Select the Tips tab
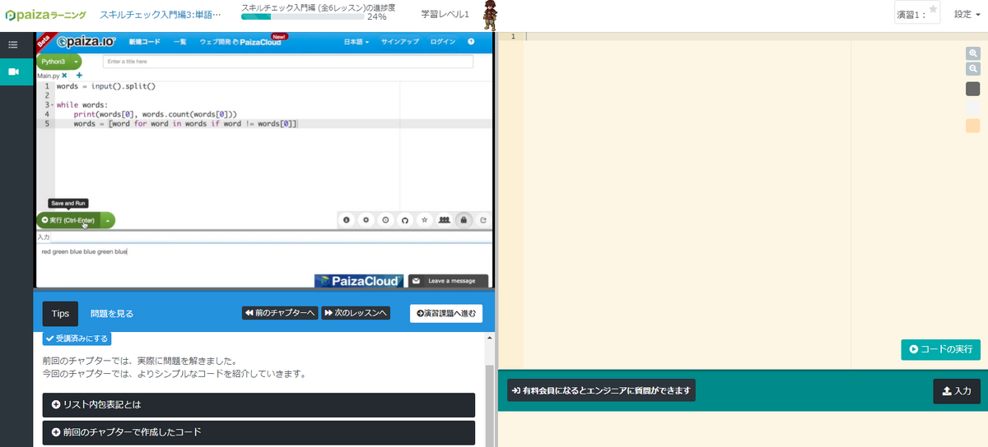This screenshot has height=447, width=988. (60, 313)
